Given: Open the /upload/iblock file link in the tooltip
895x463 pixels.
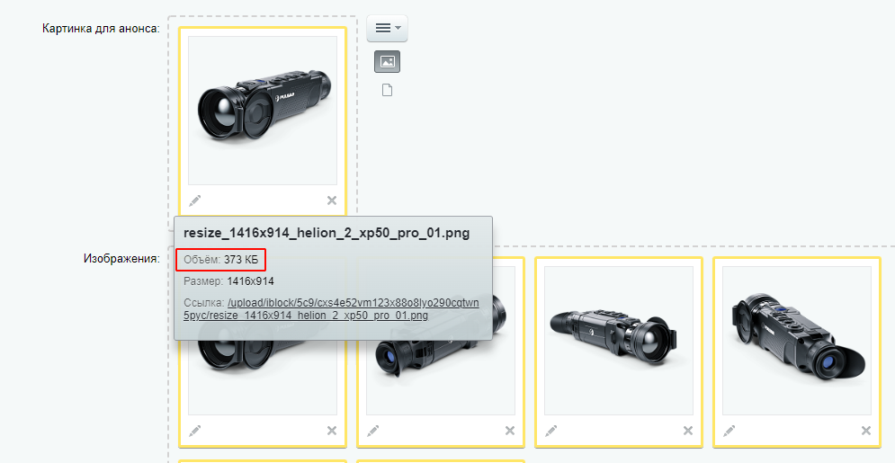Looking at the screenshot, I should tap(331, 308).
